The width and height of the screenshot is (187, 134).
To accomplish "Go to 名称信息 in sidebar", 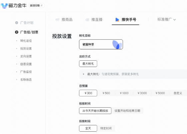I will 26,80.
